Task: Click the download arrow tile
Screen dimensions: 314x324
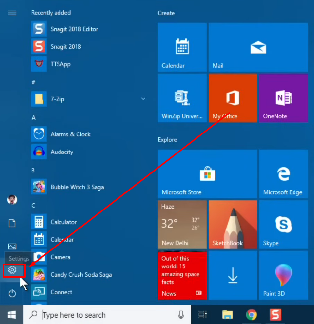Action: [x=233, y=275]
